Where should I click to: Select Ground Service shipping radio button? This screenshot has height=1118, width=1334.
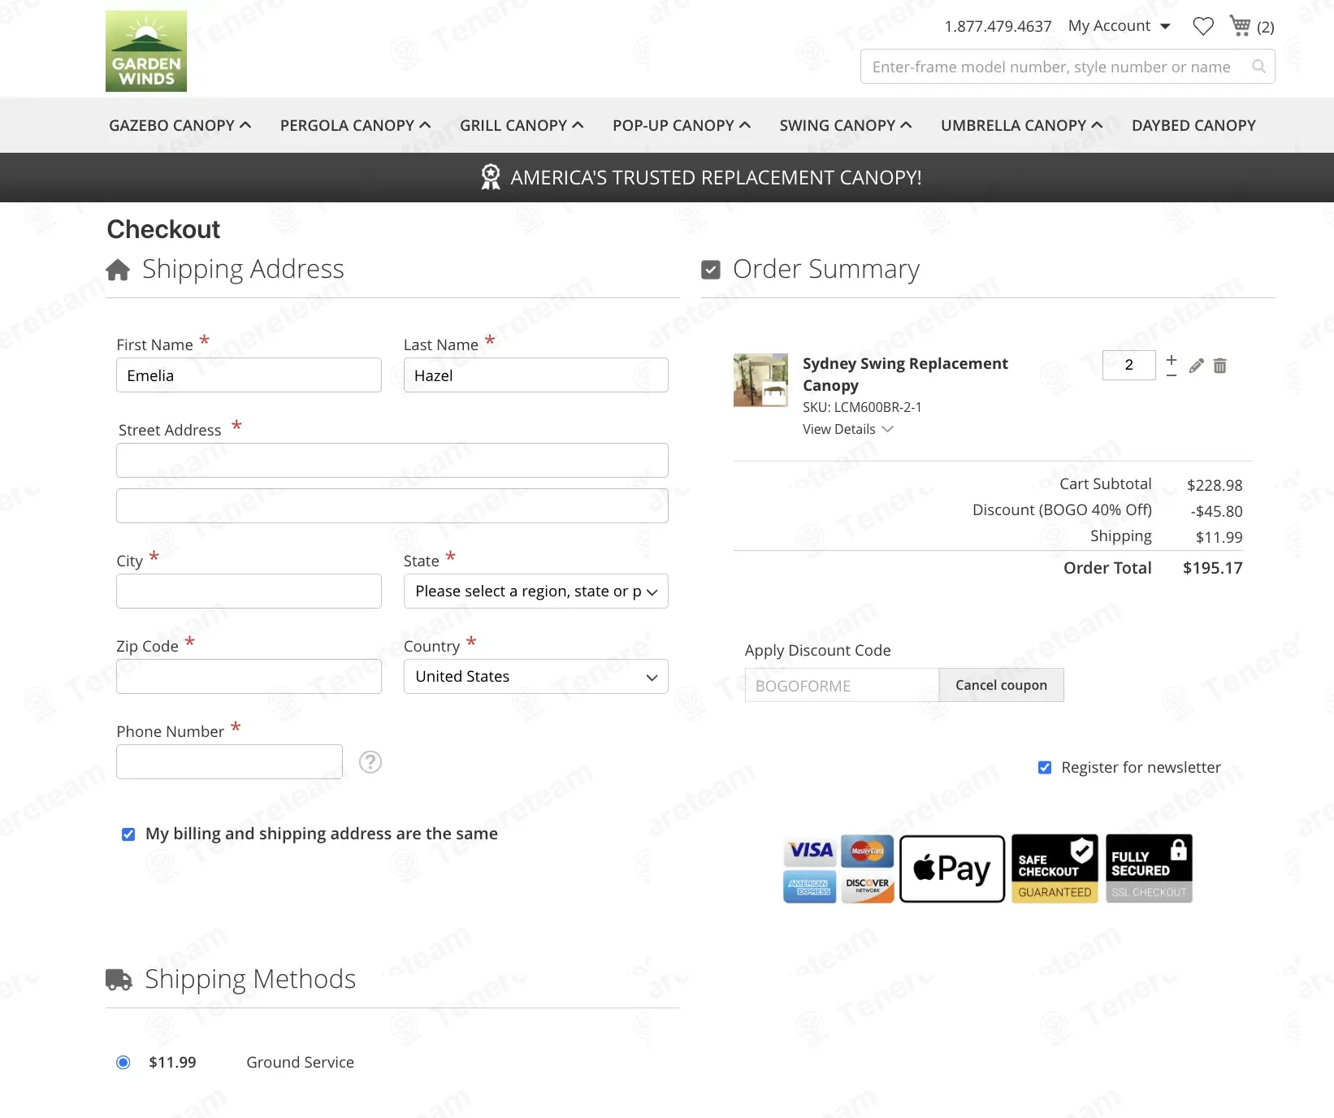click(x=123, y=1063)
